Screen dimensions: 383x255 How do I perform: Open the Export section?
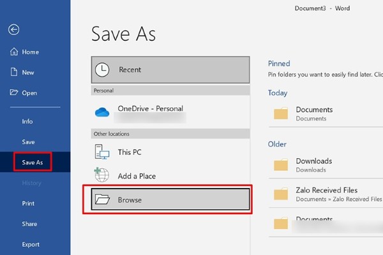(31, 244)
